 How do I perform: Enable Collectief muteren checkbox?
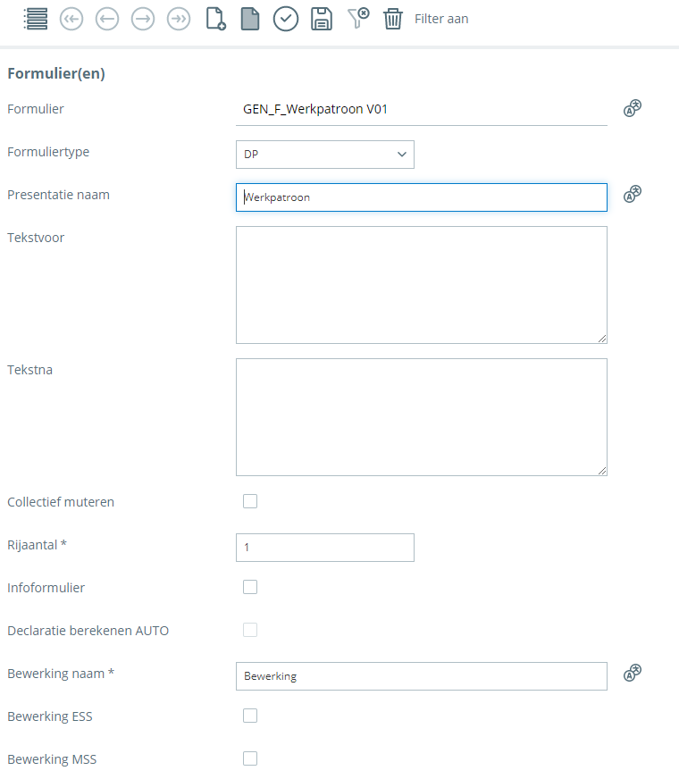[x=250, y=501]
